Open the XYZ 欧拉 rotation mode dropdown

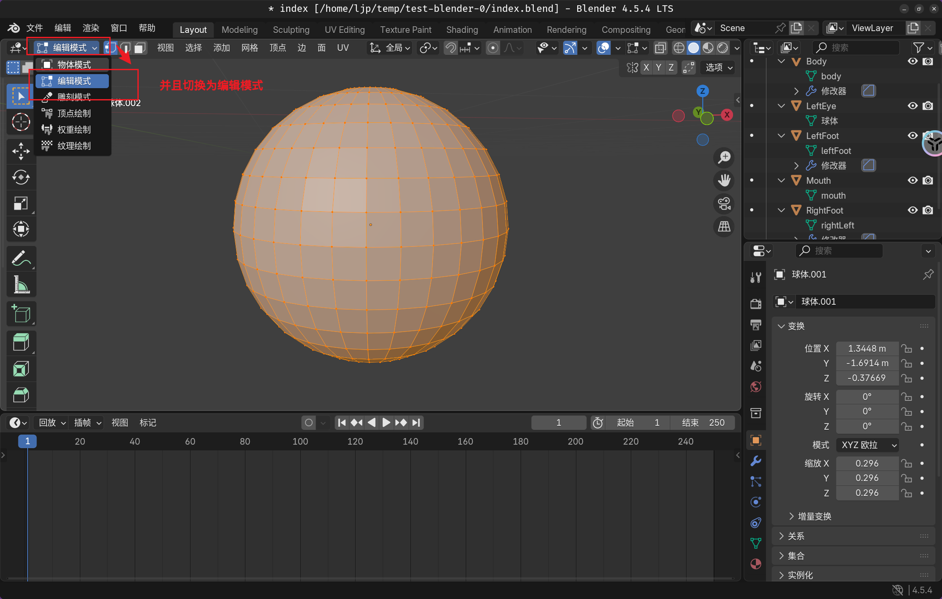867,445
